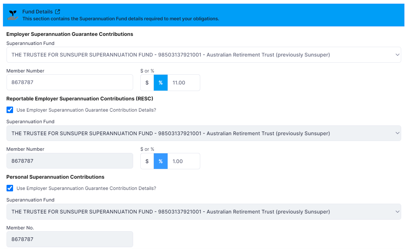Click the RESC Member Number field
This screenshot has width=407, height=249.
[x=70, y=161]
